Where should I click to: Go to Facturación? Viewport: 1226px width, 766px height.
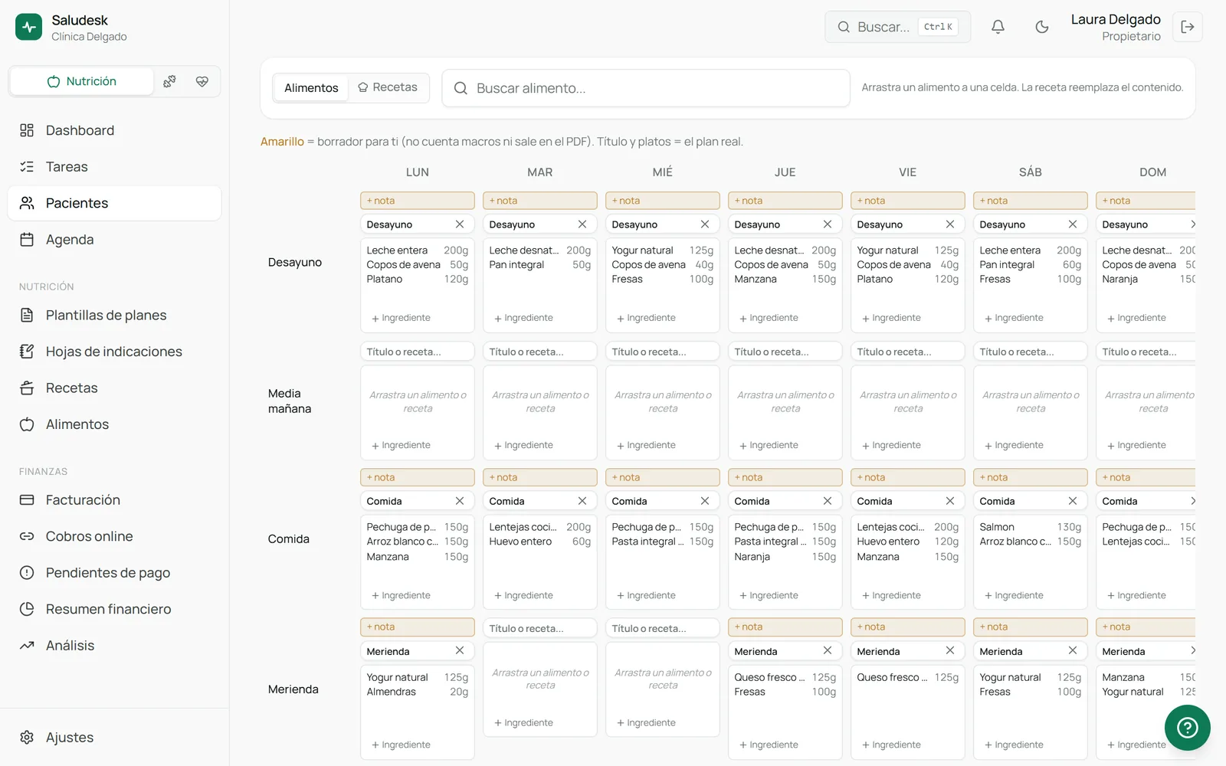click(x=114, y=499)
